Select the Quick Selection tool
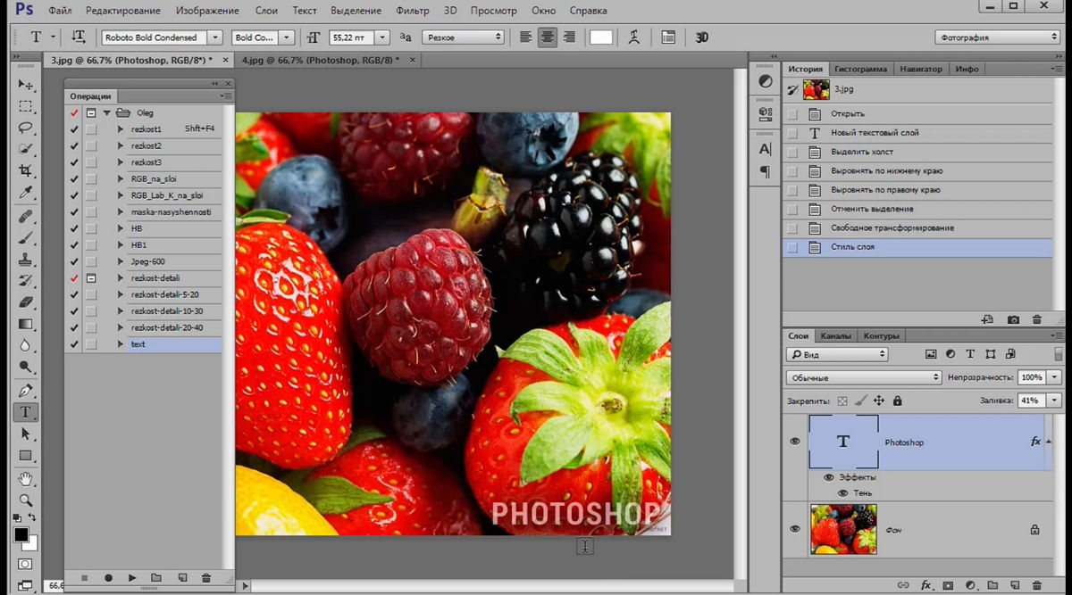 point(25,149)
